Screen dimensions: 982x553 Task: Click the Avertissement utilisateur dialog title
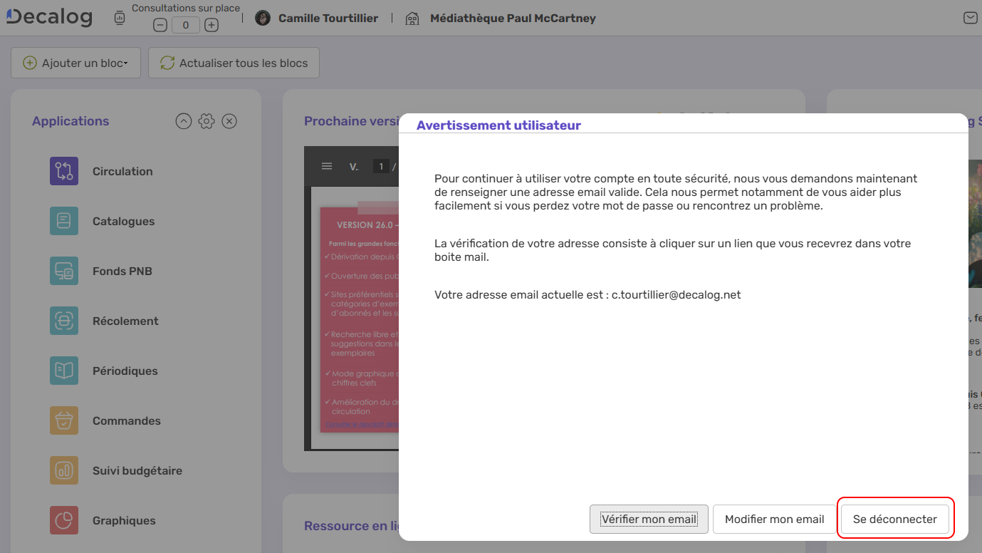[498, 125]
